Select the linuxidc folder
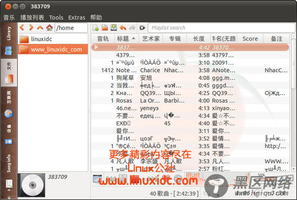Image resolution: width=297 pixels, height=200 pixels. tap(53, 39)
